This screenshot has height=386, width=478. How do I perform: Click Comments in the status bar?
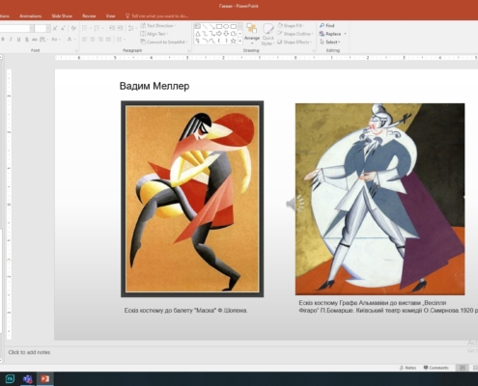(x=436, y=368)
